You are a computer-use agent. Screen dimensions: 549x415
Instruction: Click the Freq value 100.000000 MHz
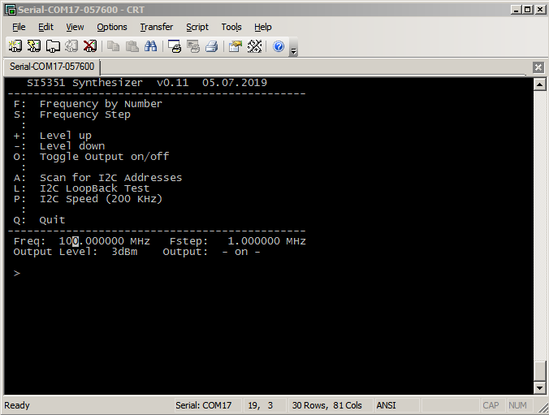(x=104, y=241)
